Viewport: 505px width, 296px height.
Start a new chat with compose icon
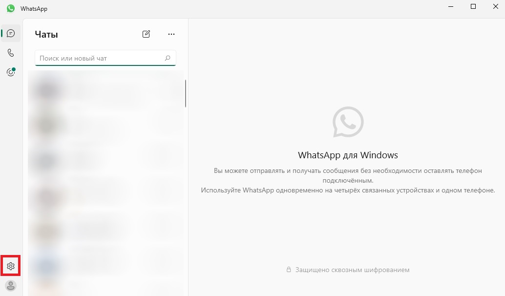coord(146,34)
